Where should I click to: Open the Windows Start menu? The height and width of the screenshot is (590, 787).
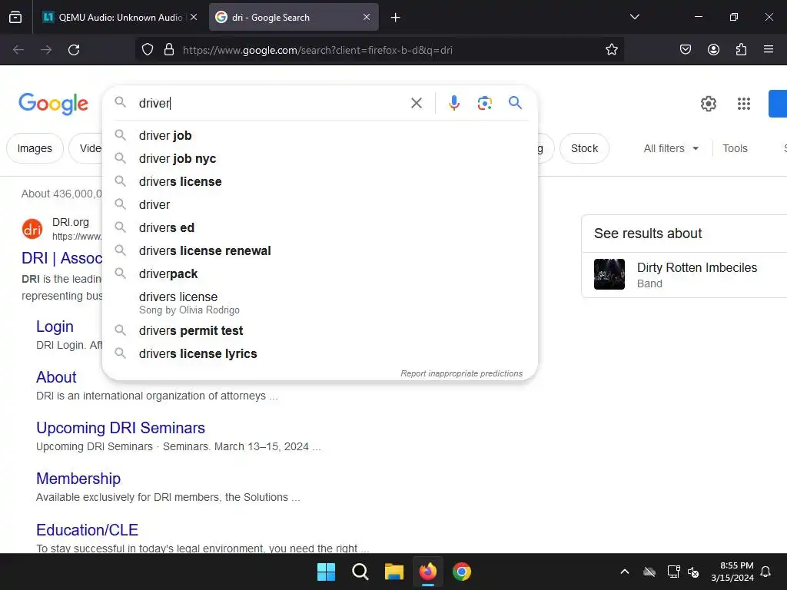pos(326,572)
